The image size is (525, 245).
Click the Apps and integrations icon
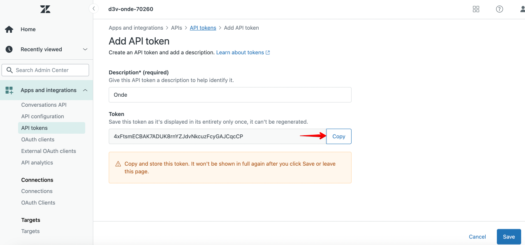9,90
